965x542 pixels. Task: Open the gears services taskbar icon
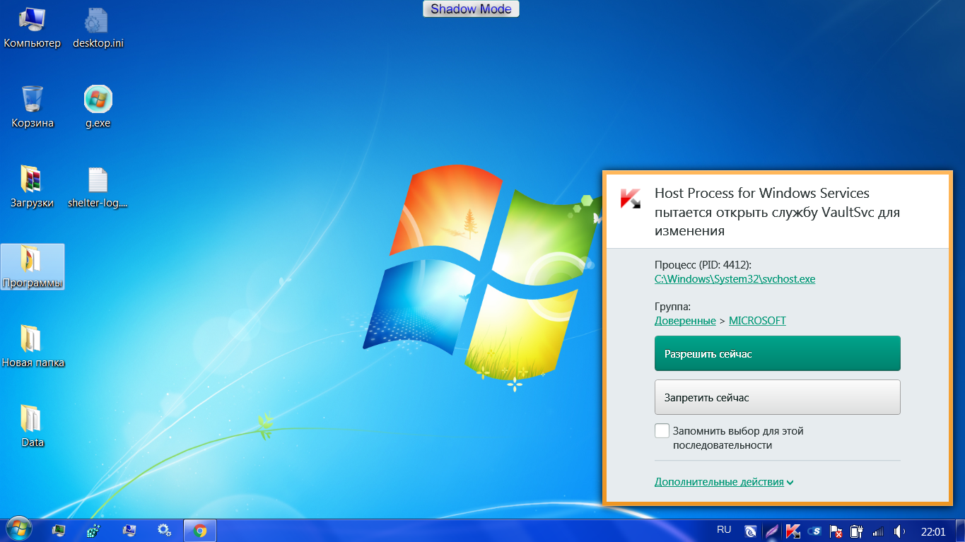click(x=164, y=530)
